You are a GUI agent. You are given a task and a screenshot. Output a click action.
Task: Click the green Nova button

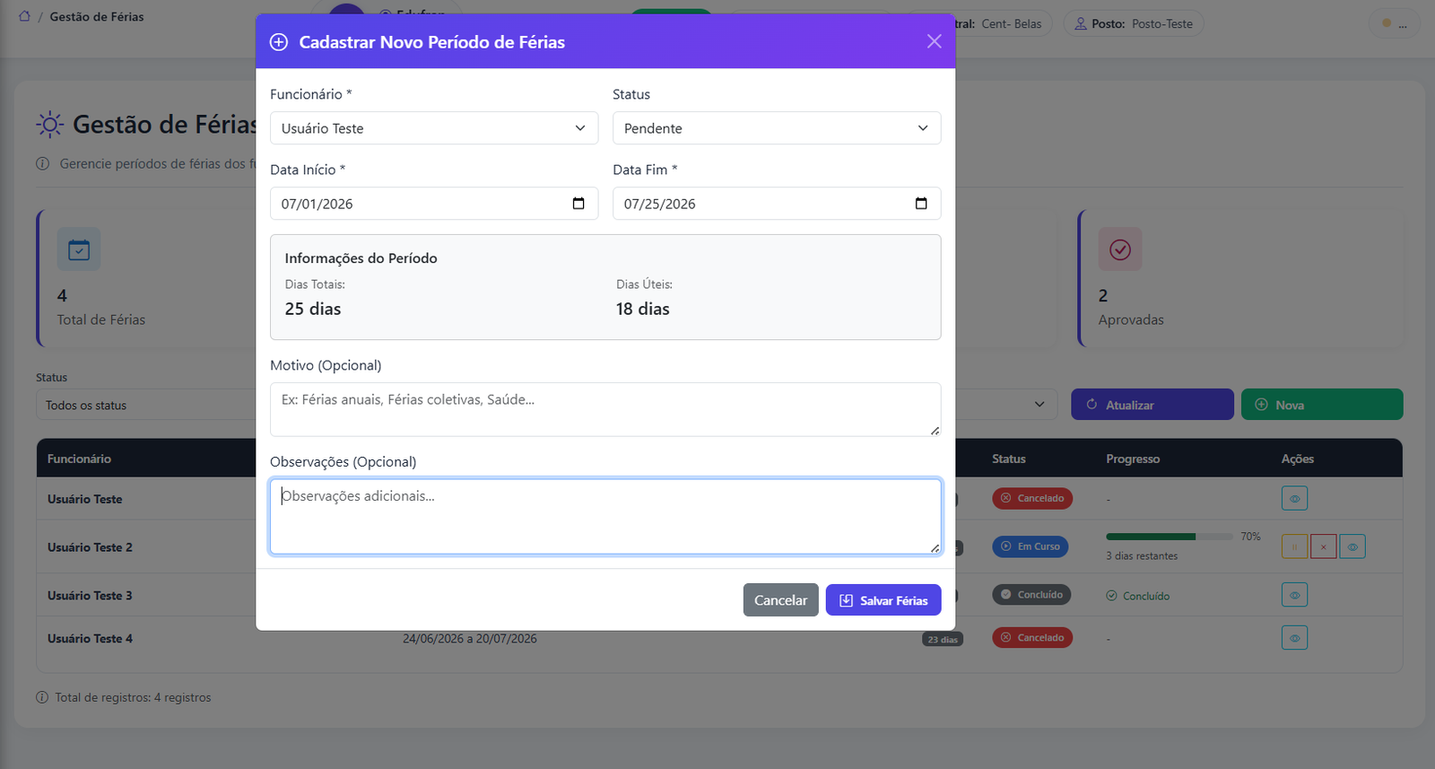tap(1322, 405)
